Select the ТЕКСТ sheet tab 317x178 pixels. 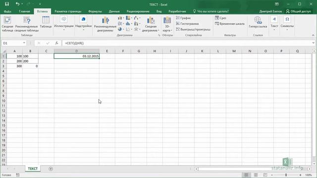[33, 169]
